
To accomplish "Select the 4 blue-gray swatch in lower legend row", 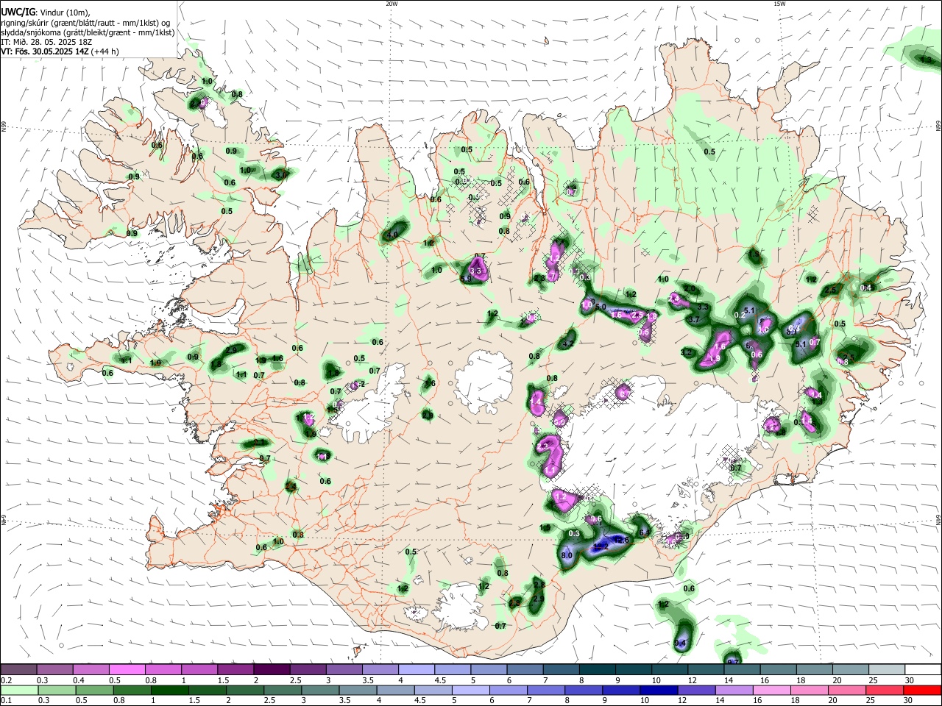I will coord(395,690).
